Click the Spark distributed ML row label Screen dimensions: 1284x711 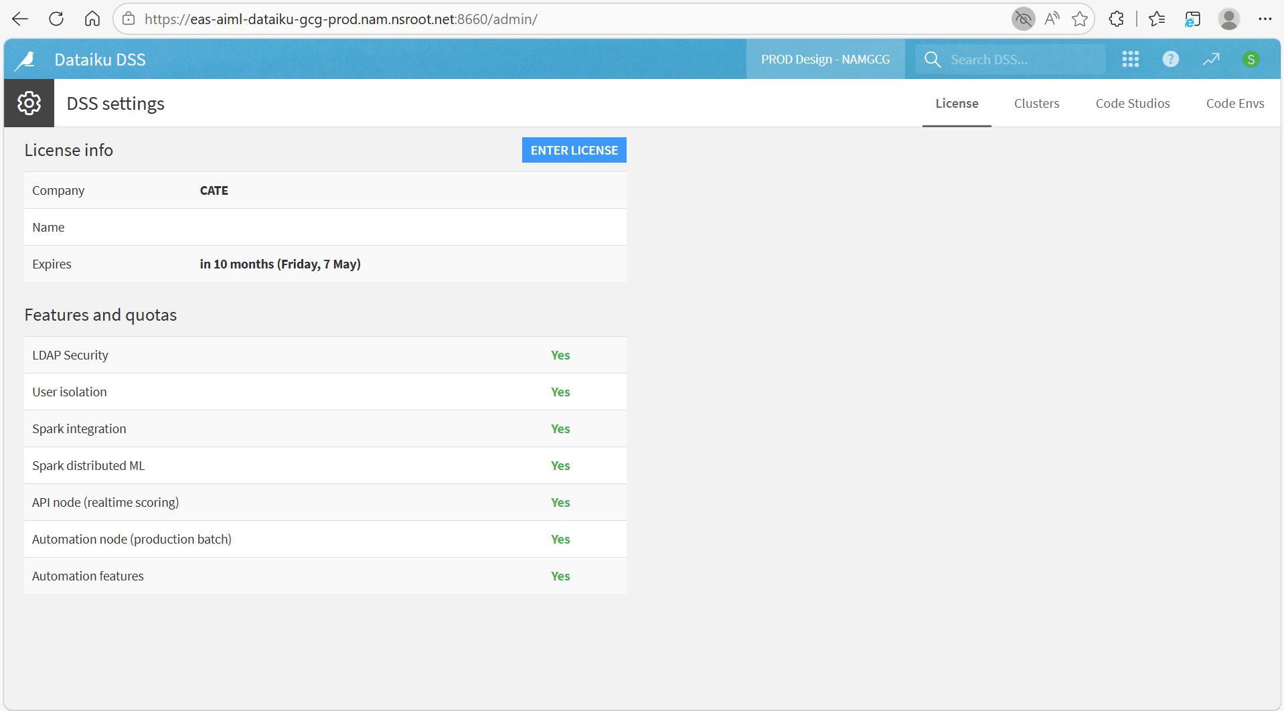pos(88,466)
